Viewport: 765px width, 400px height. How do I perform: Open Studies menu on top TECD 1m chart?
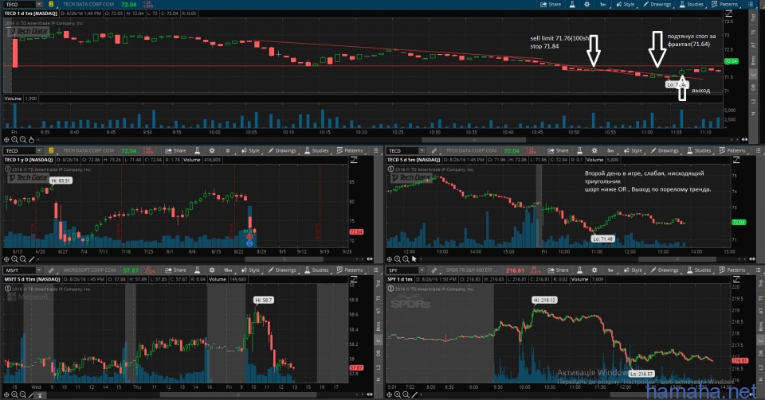tap(691, 5)
